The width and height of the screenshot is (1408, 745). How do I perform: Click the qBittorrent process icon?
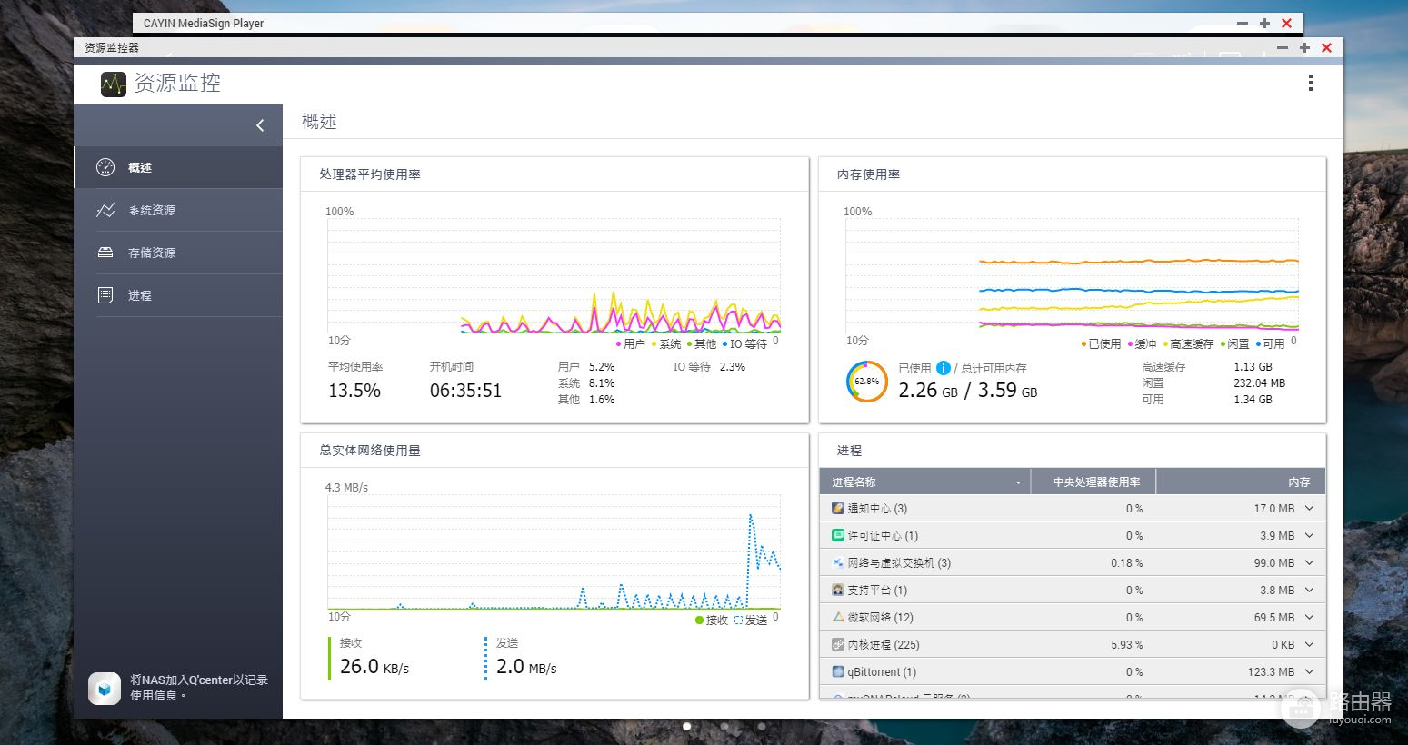[838, 671]
